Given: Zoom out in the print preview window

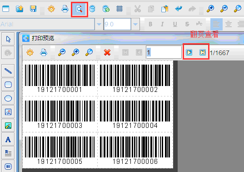Looking at the screenshot, I should coord(62,52).
